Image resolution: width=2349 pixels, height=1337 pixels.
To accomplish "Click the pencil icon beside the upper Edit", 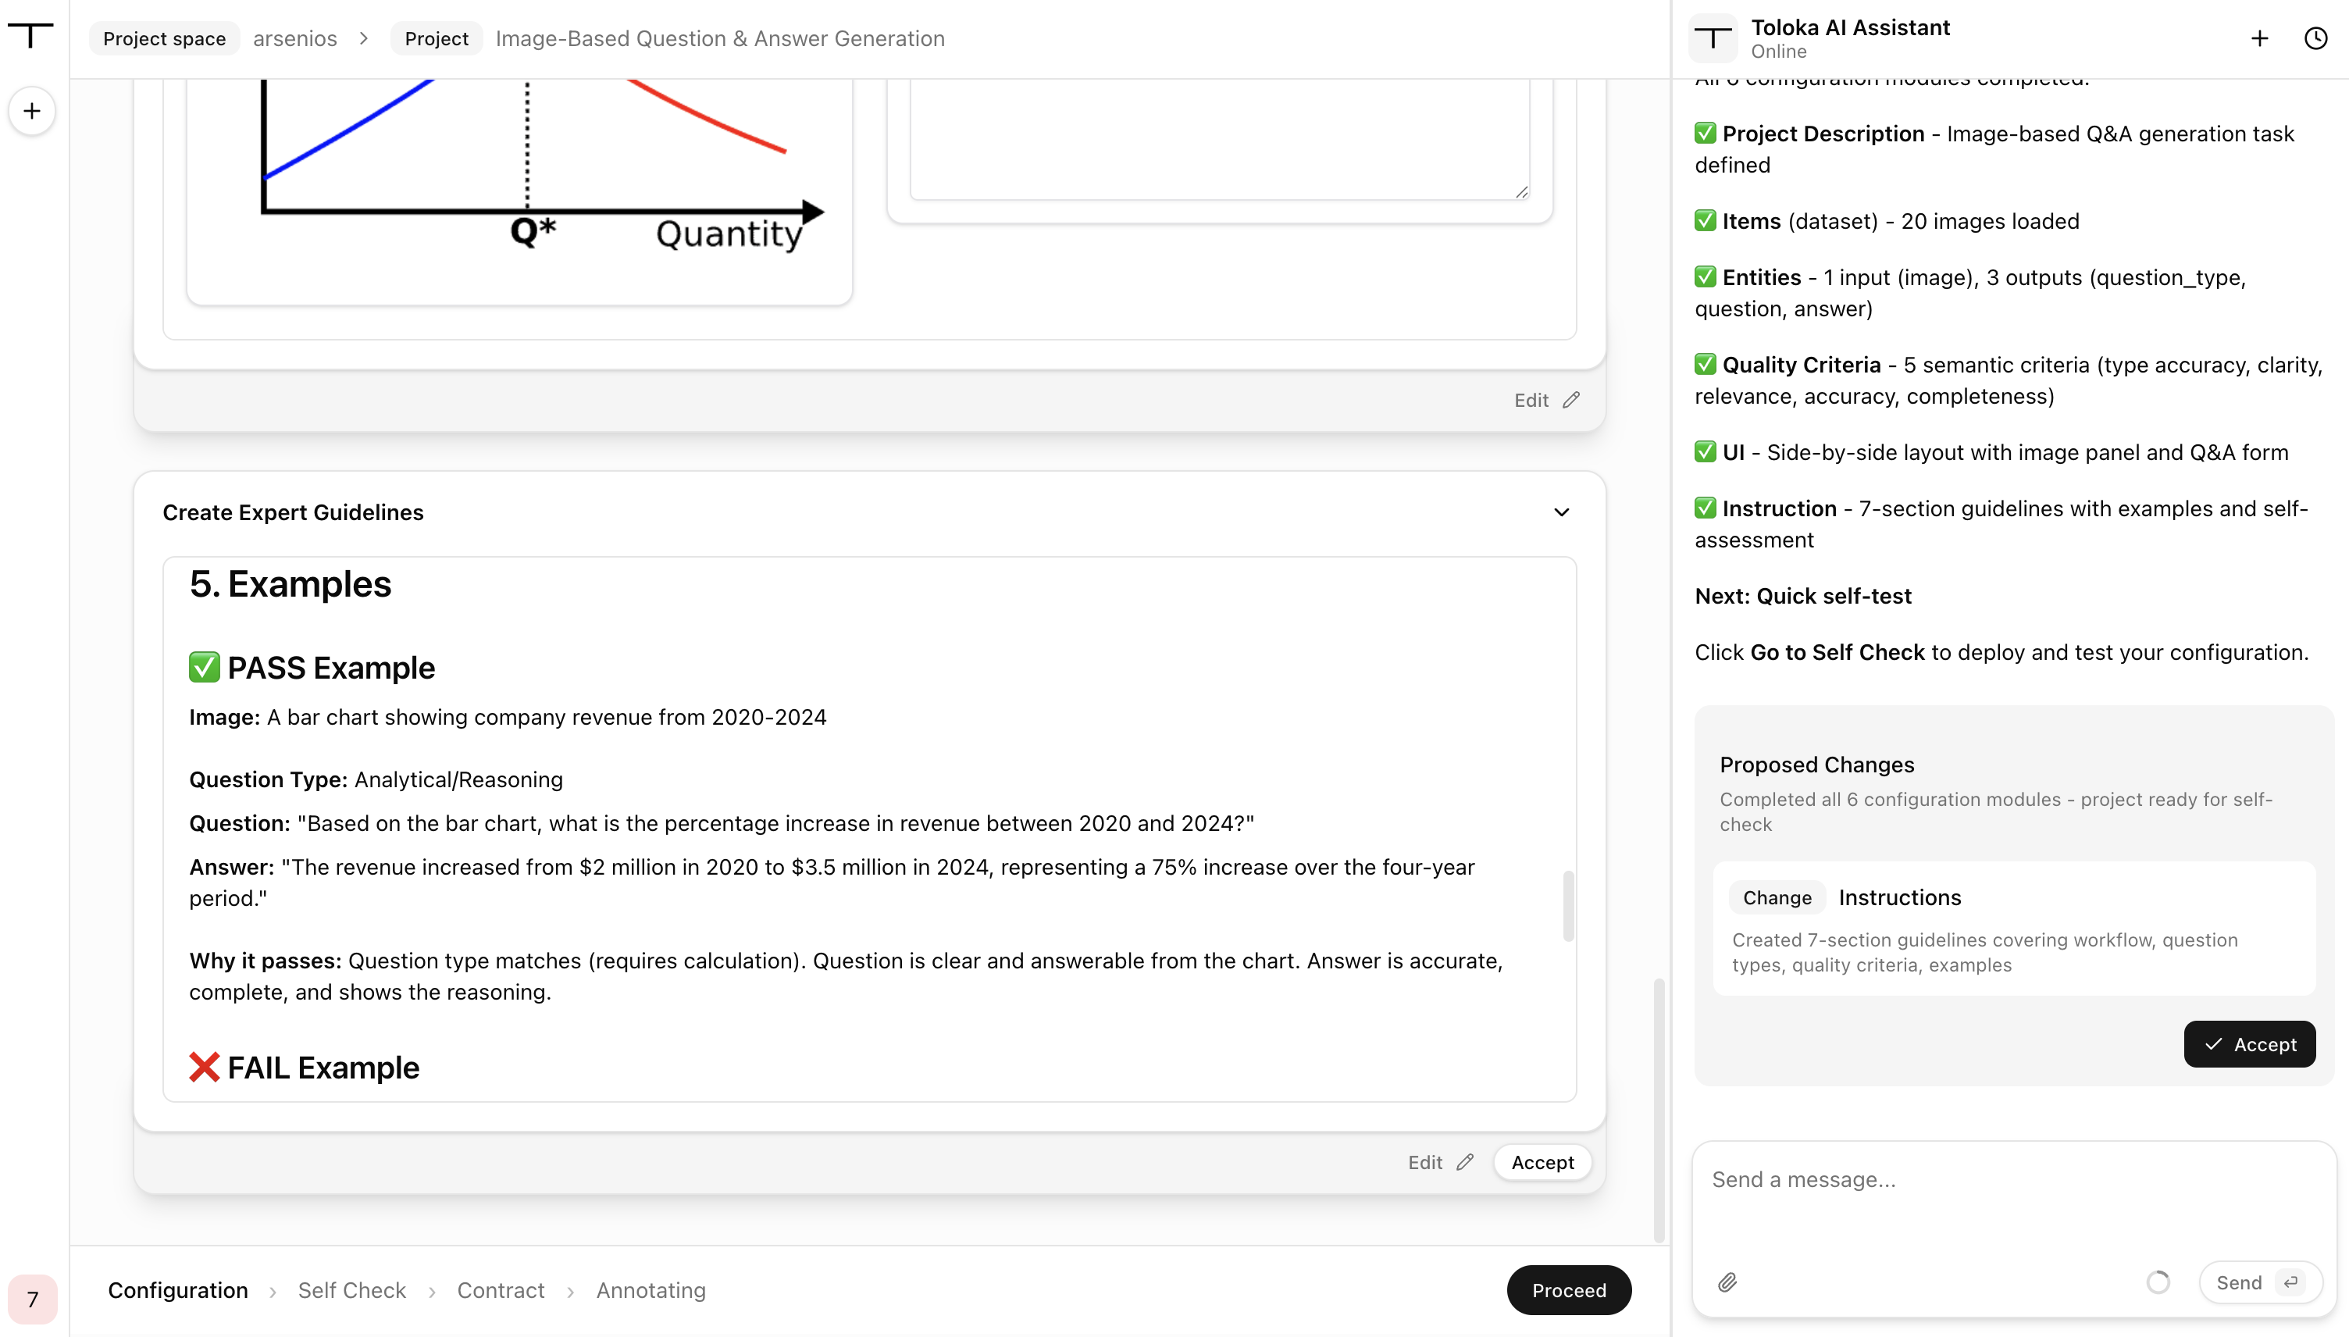I will (x=1571, y=399).
